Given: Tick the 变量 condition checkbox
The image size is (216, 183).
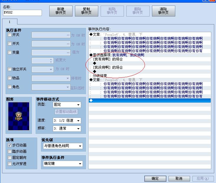Looking at the screenshot, I should click(x=9, y=52).
